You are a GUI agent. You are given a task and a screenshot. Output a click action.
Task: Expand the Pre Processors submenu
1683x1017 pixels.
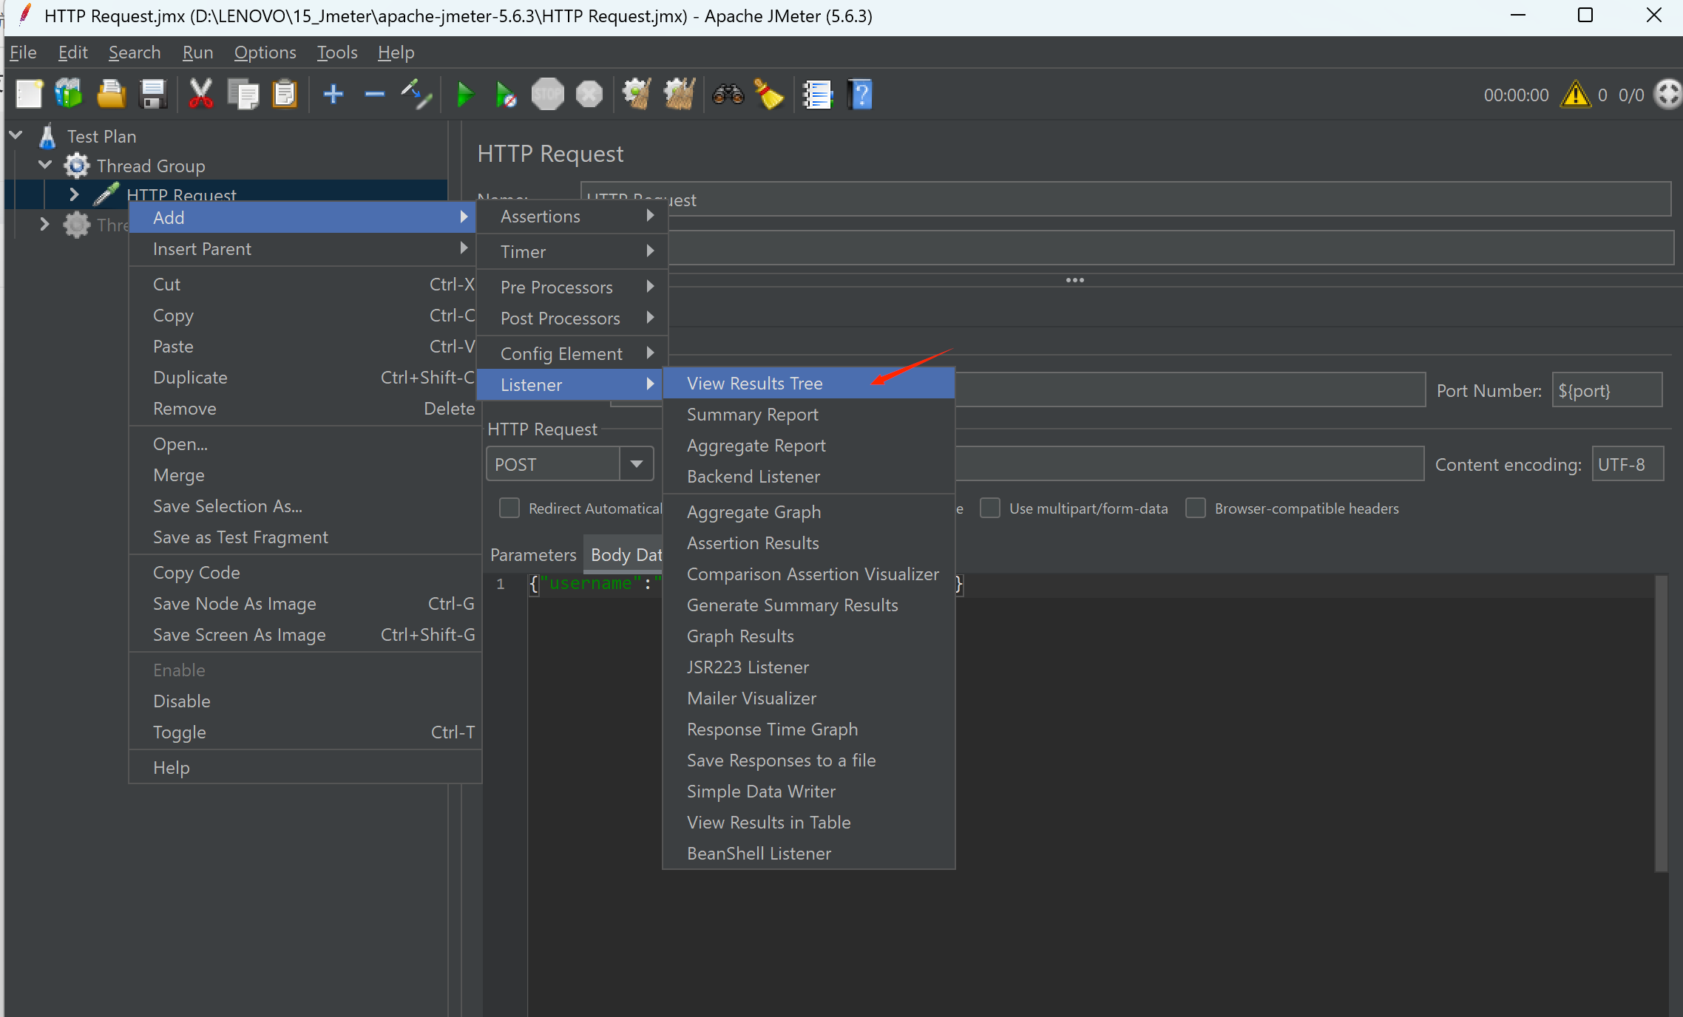point(572,287)
